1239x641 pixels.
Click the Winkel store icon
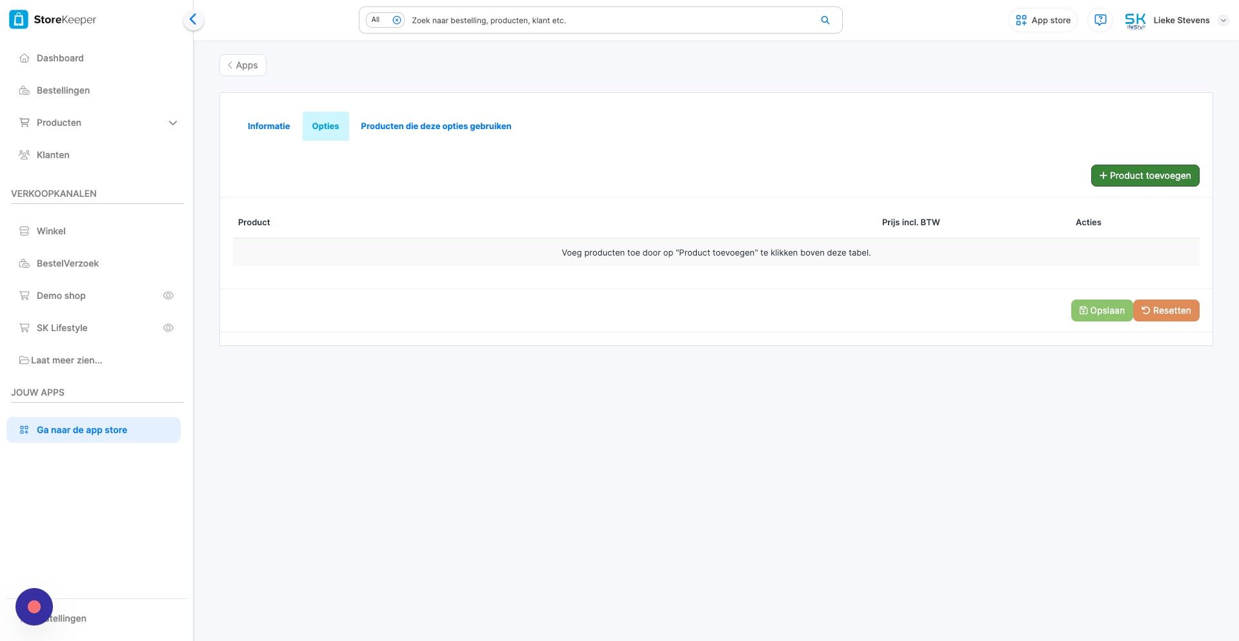click(25, 231)
